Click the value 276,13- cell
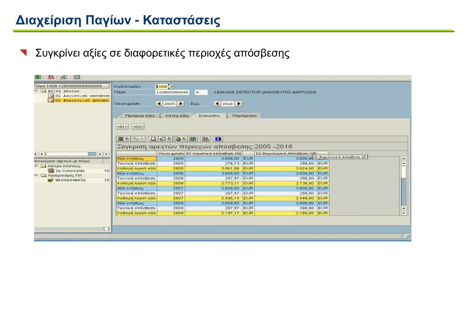Viewport: 471px width, 326px height. 214,163
